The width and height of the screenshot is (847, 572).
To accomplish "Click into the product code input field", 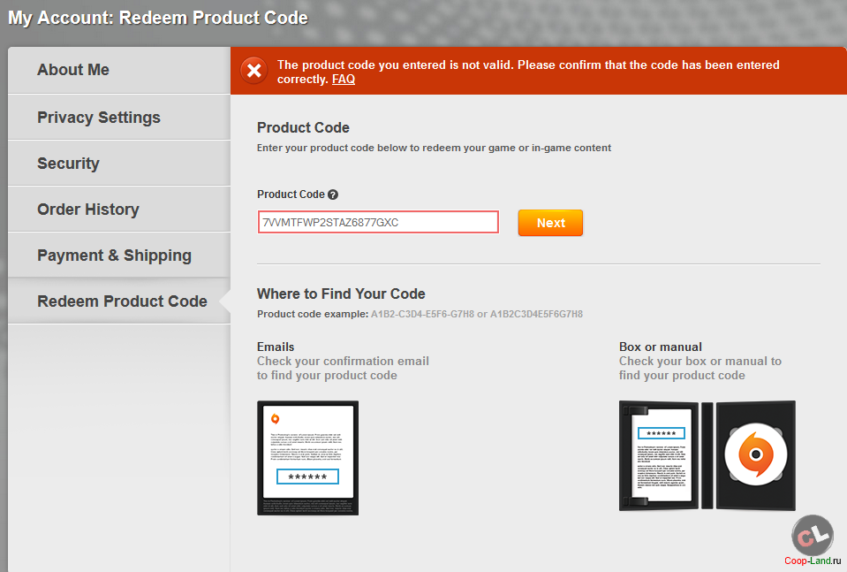I will click(x=378, y=222).
